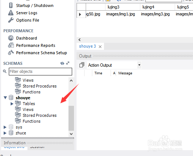Click Stored Procedures icon under shouye

coord(18,115)
